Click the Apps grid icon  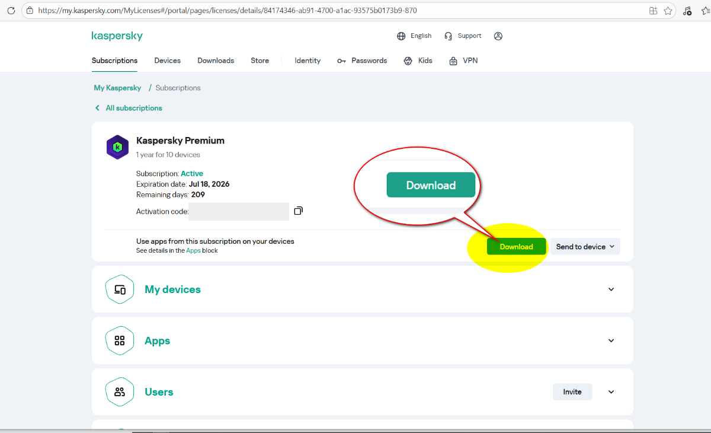[120, 341]
